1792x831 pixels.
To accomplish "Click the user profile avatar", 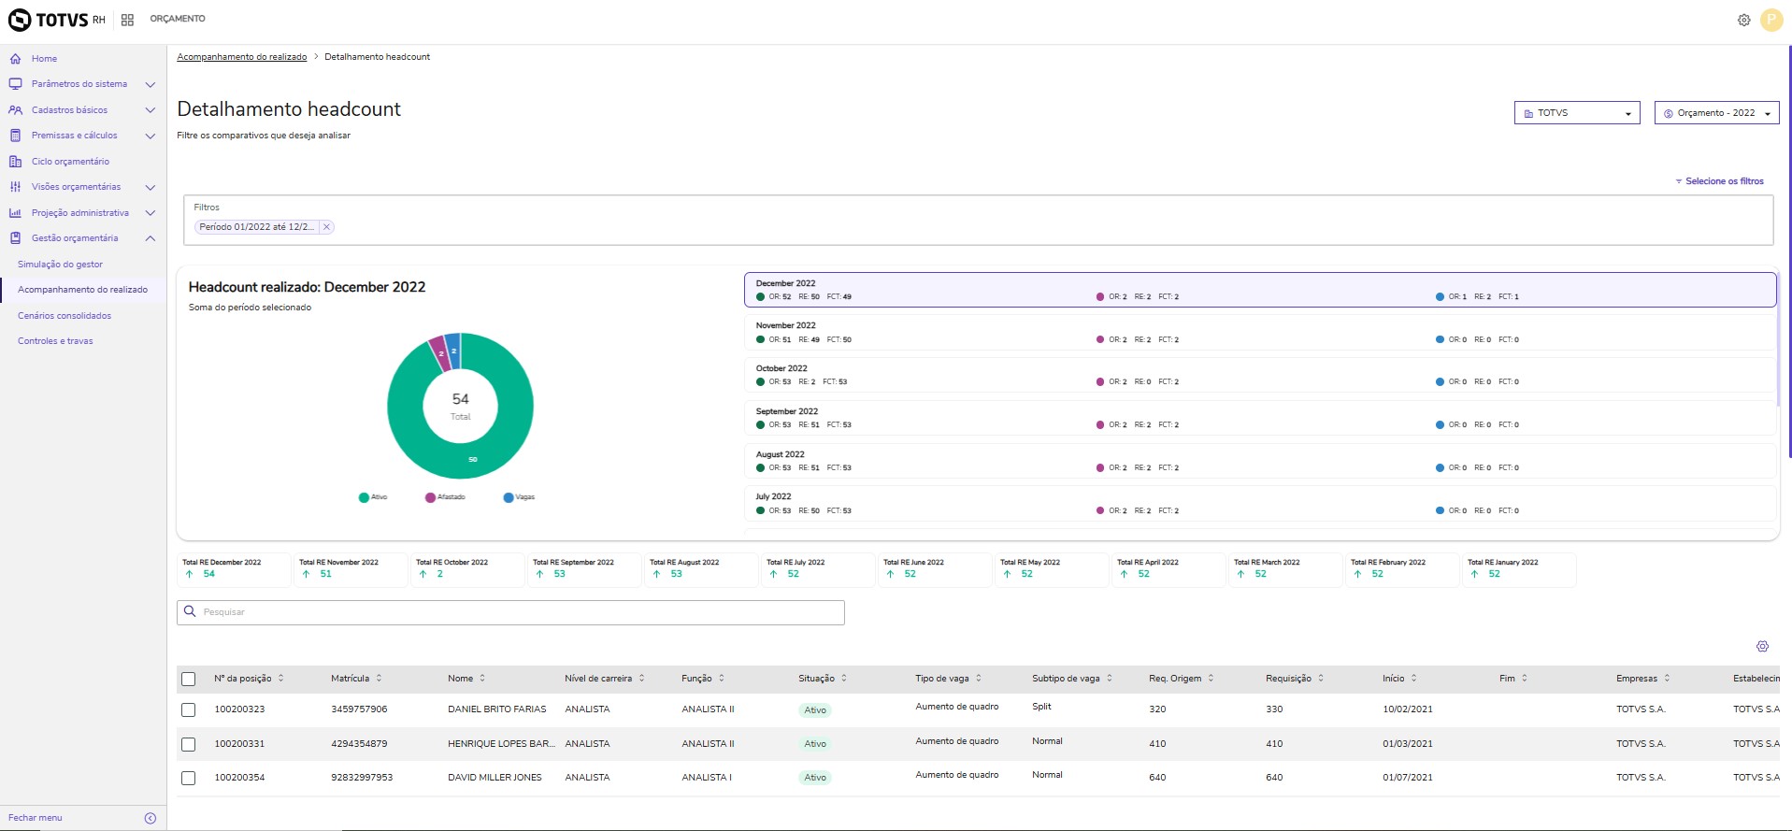I will pos(1770,20).
